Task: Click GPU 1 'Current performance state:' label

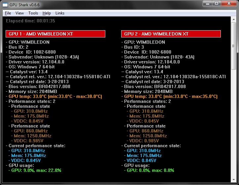Action: (x=36, y=146)
